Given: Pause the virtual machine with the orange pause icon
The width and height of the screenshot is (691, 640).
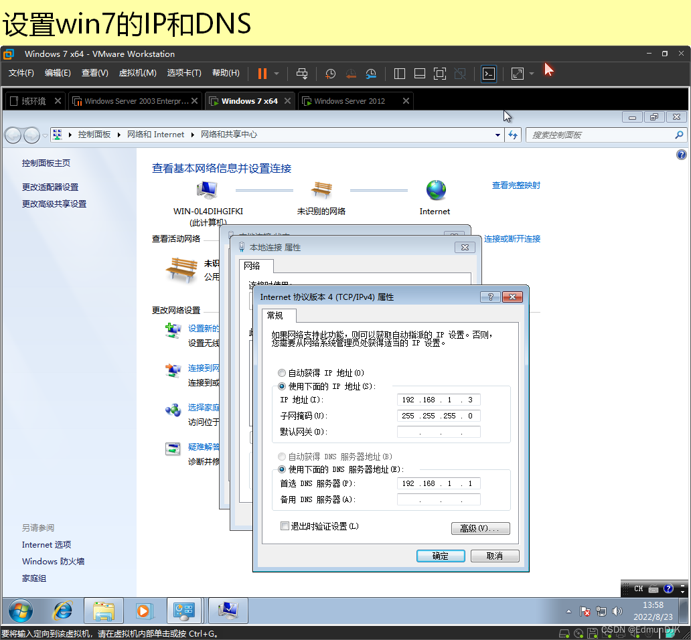Looking at the screenshot, I should (x=262, y=74).
